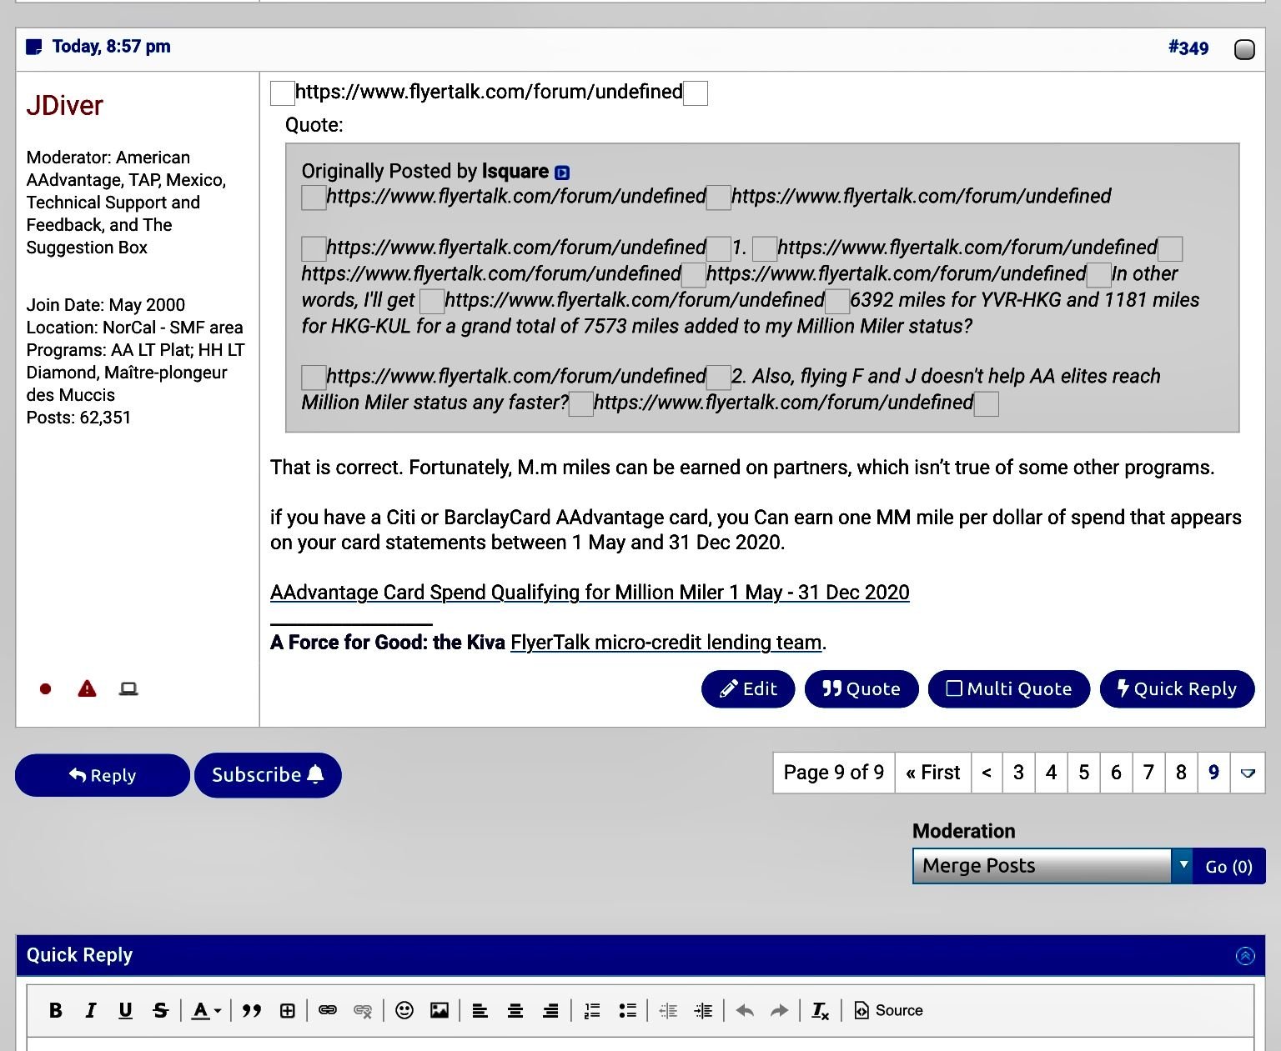Click the report post warning triangle

click(x=87, y=688)
